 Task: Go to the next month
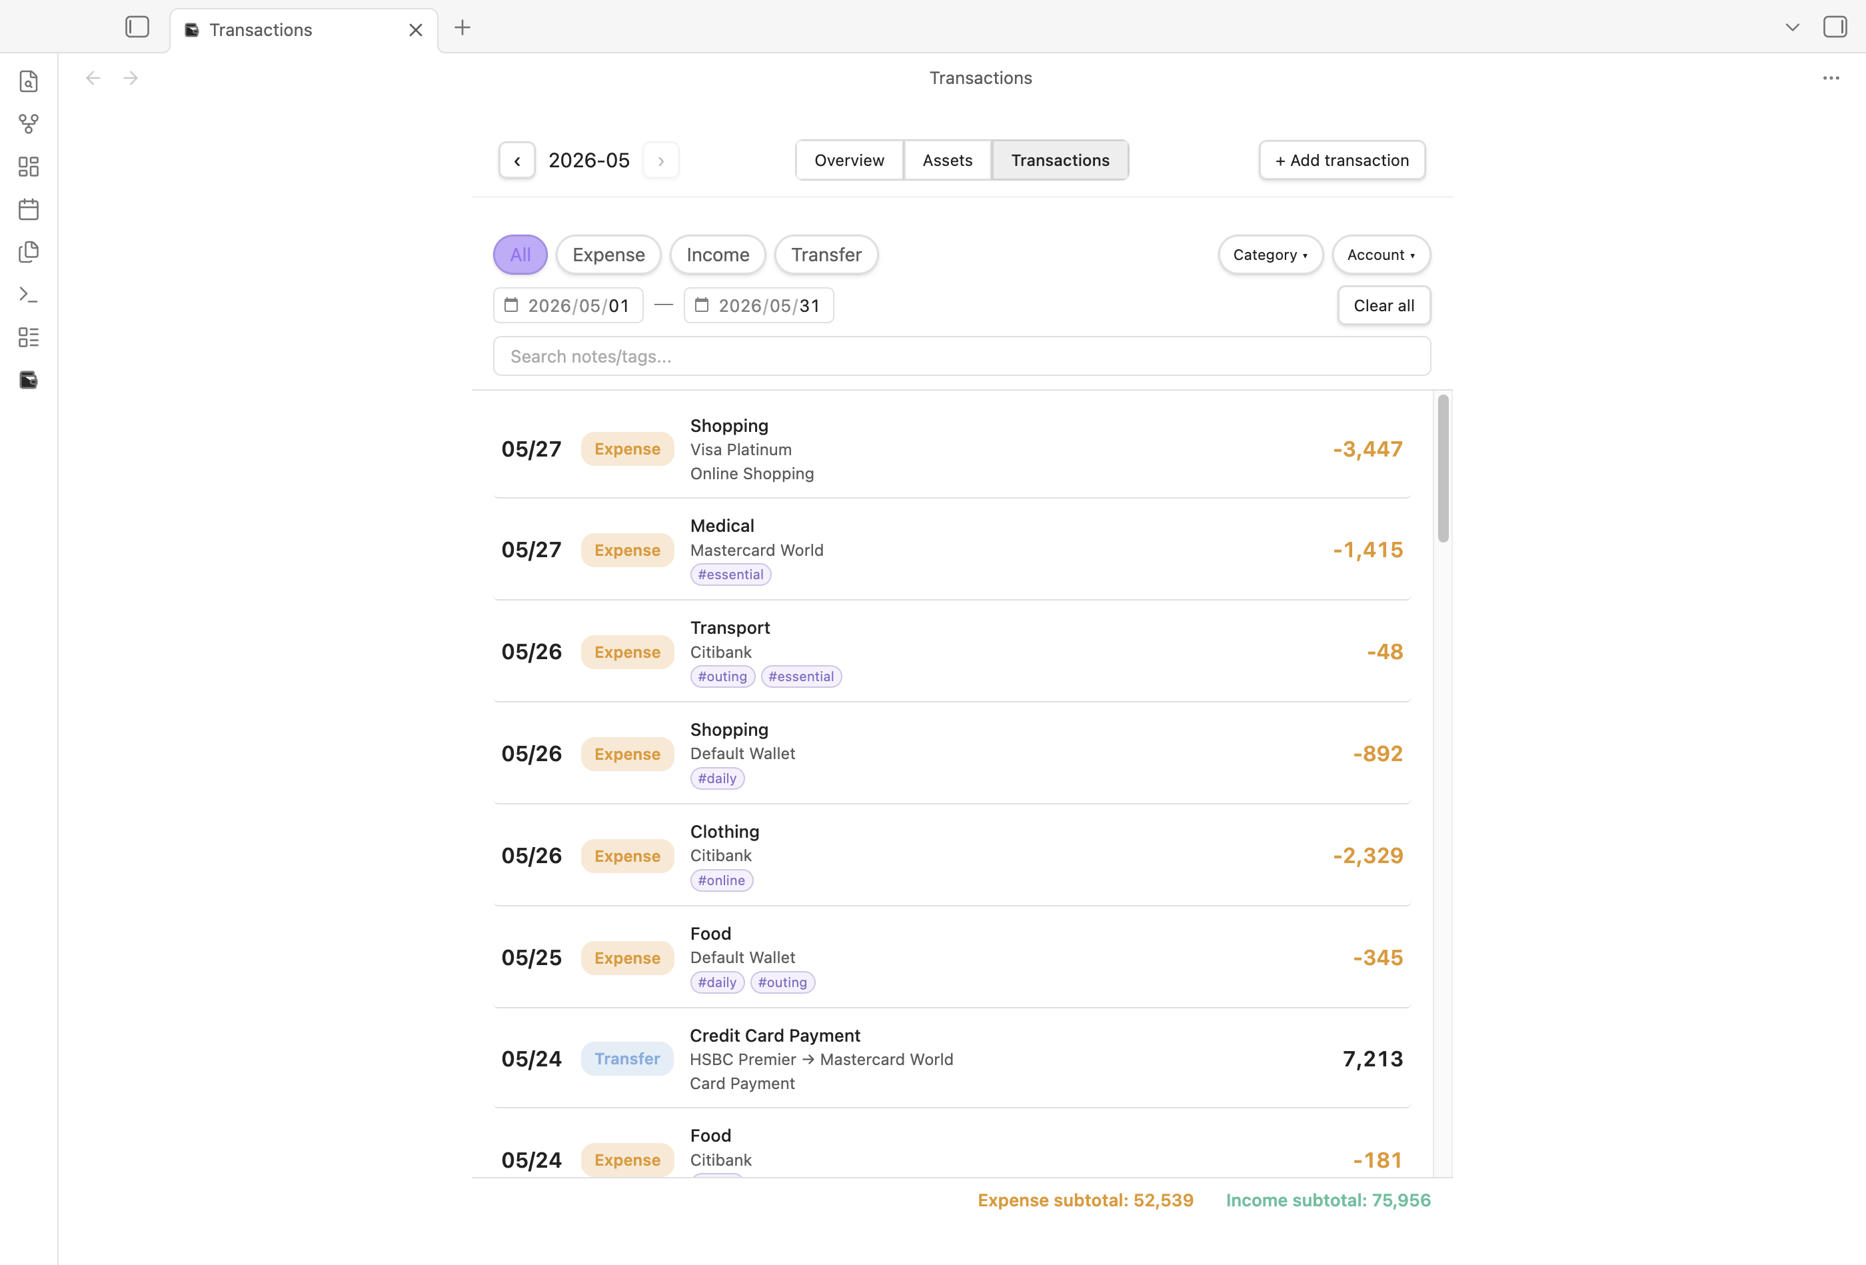[x=661, y=161]
